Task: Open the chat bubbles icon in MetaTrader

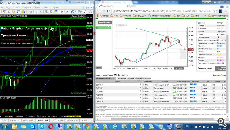Action: (x=90, y=12)
